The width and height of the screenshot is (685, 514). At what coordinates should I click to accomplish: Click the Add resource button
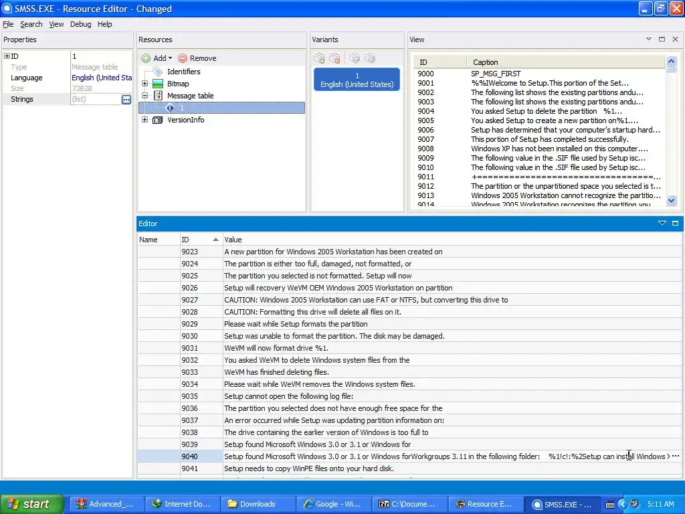[x=154, y=58]
